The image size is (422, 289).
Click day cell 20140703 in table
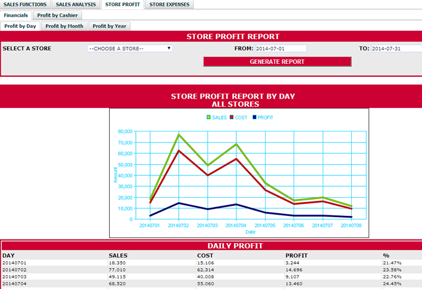tap(14, 277)
